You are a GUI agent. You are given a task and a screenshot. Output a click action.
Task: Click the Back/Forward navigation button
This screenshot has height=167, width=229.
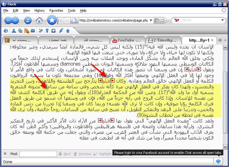click(x=12, y=20)
